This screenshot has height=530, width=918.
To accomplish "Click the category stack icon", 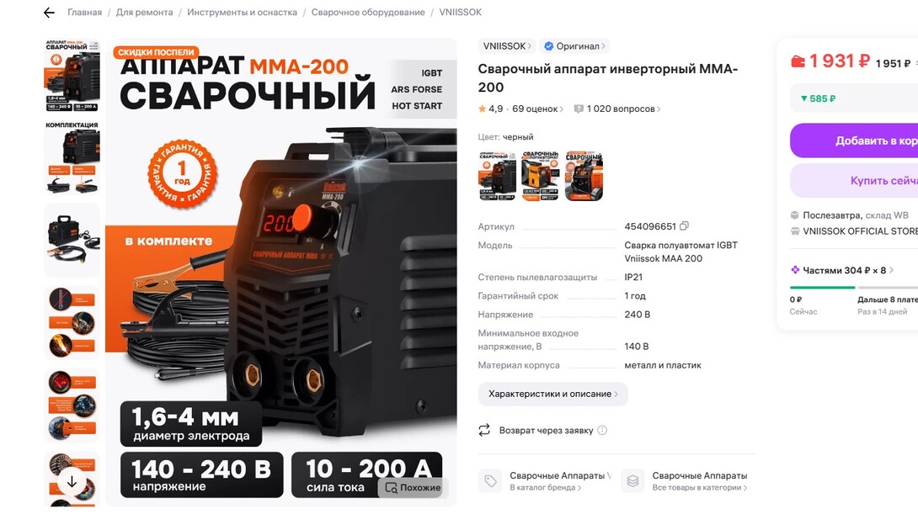I will (632, 481).
